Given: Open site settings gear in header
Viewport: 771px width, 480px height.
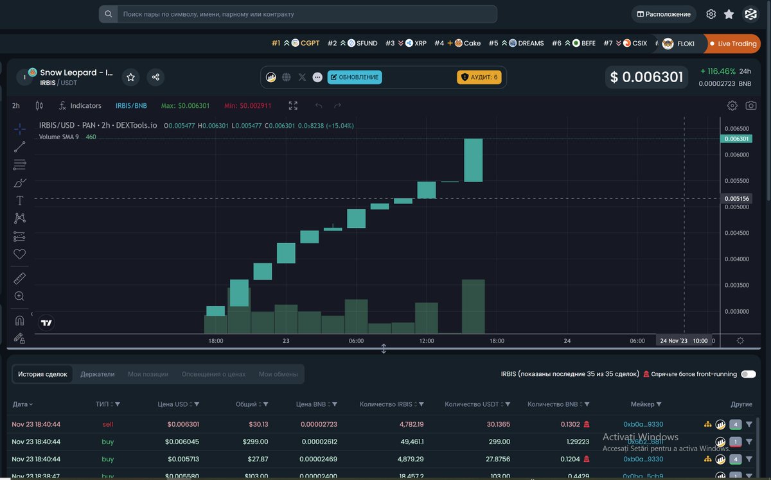Looking at the screenshot, I should click(x=711, y=13).
